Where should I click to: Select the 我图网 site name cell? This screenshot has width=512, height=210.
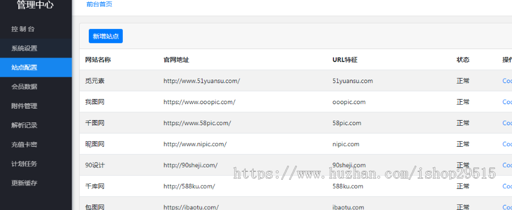(94, 102)
